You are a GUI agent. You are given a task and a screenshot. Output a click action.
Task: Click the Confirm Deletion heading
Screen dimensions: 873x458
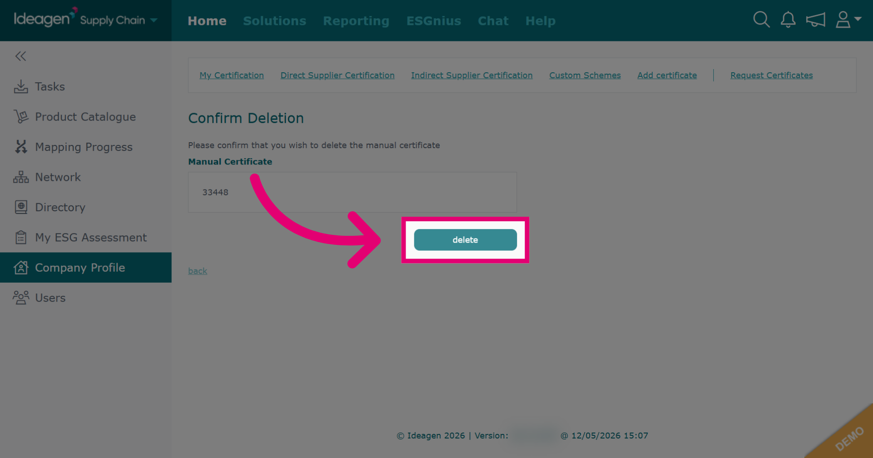pos(246,118)
